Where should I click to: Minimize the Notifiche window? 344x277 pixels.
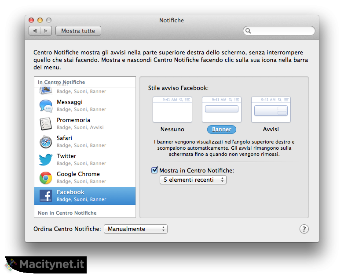(40, 20)
